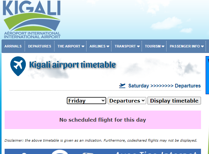Click the arrow beside The Airport
This screenshot has width=209, height=154.
coord(83,47)
